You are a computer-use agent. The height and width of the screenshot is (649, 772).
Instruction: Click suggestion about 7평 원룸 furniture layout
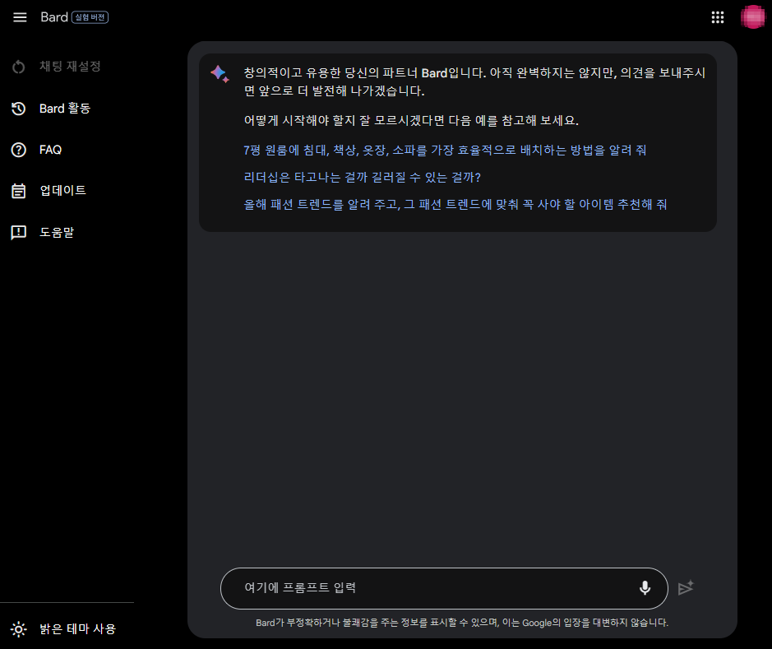pos(445,151)
